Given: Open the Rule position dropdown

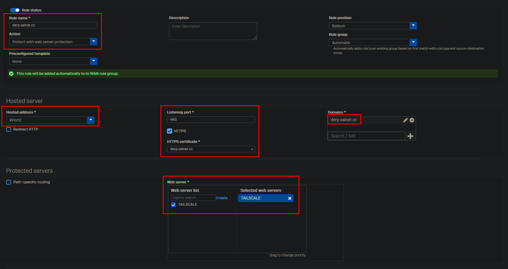Looking at the screenshot, I should [413, 26].
